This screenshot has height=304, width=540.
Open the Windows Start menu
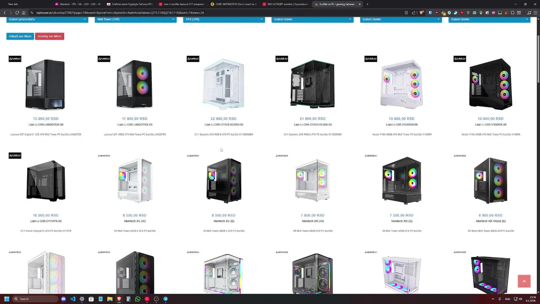coord(7,299)
